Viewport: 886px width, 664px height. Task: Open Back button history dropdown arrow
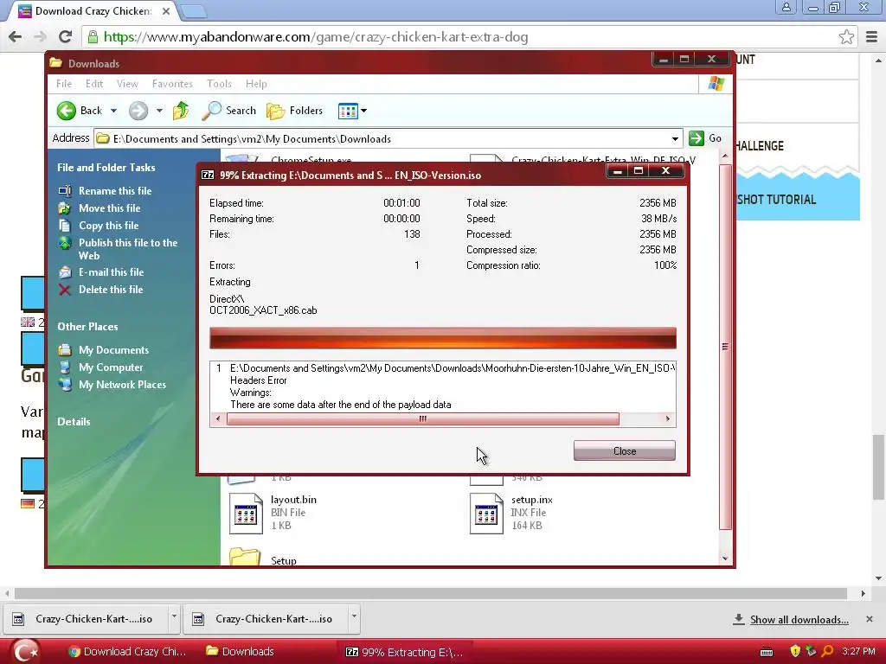coord(113,111)
